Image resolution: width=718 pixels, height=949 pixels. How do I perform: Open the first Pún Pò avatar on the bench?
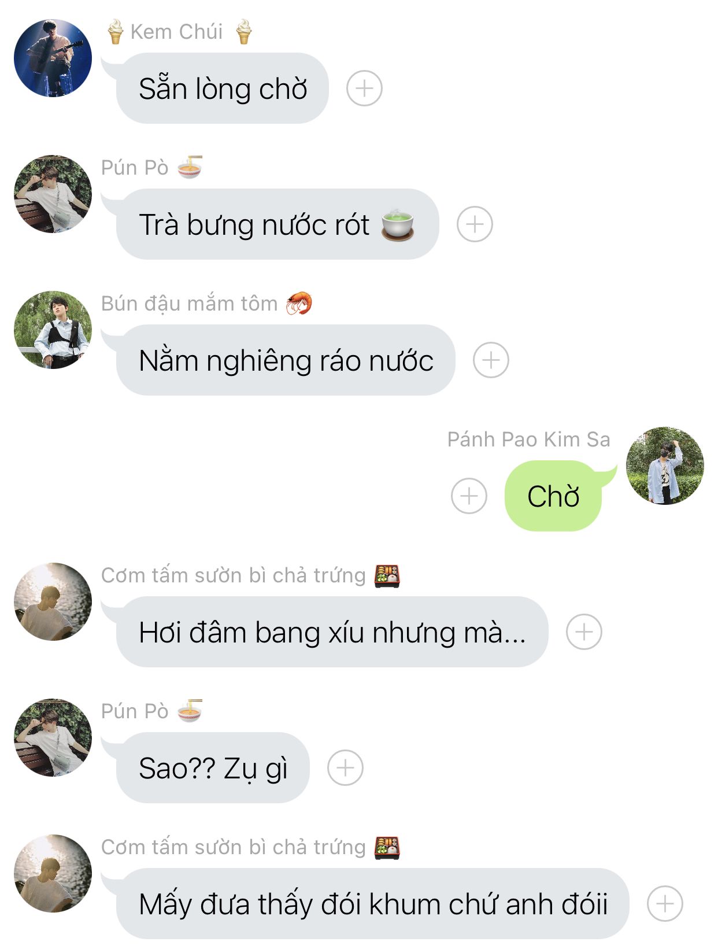[53, 194]
